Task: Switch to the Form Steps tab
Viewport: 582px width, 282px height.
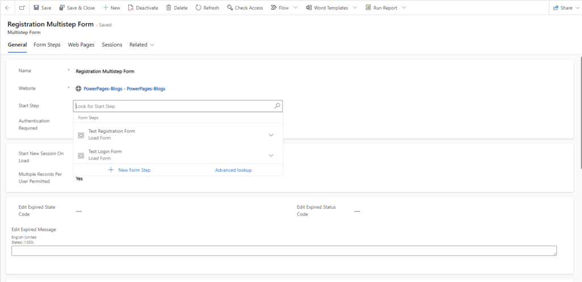Action: (47, 45)
